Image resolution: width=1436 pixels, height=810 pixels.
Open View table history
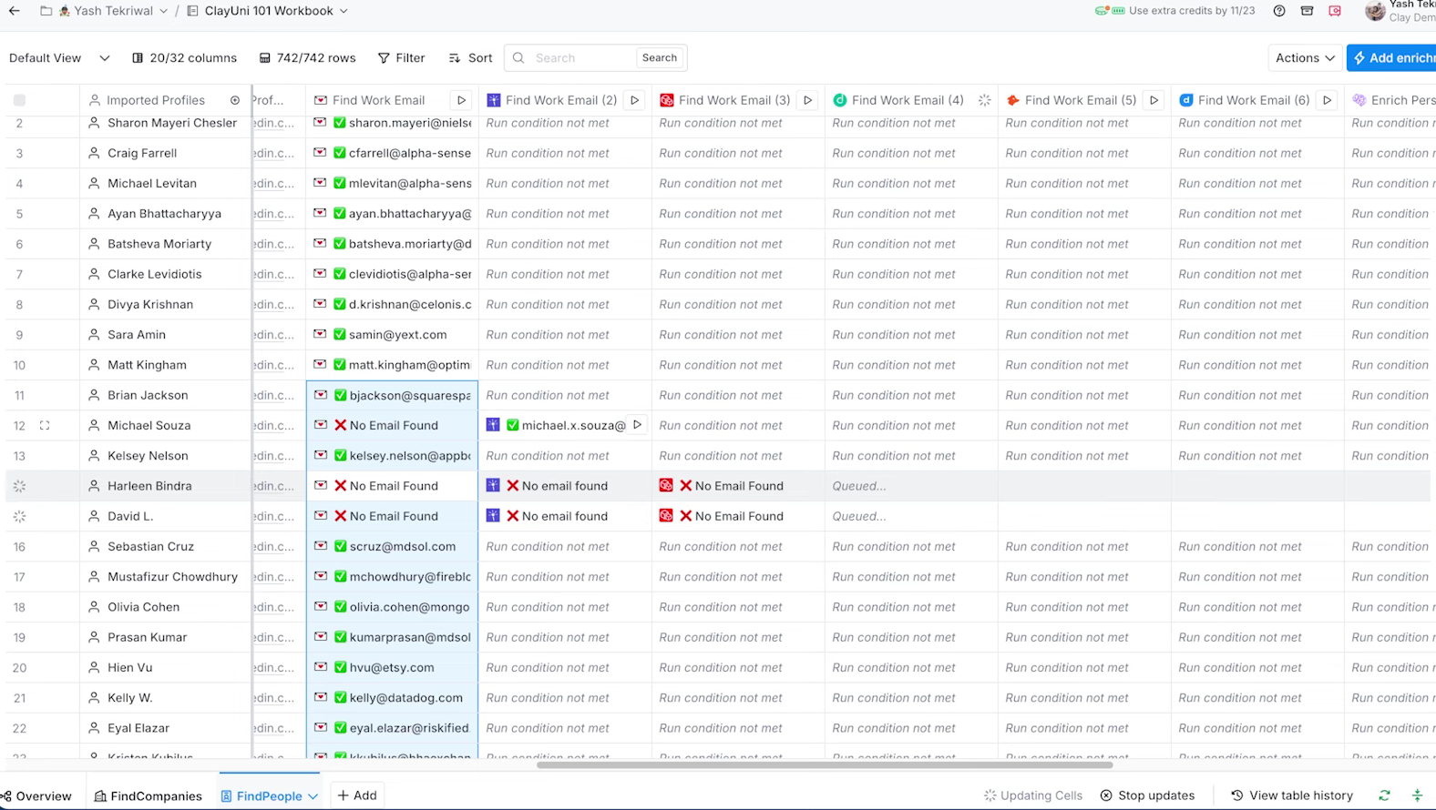pos(1292,795)
